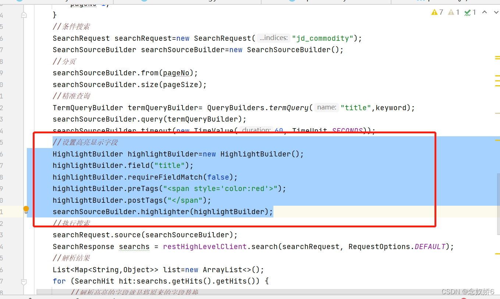
Task: Click the HighlightBuilder() constructor call
Action: point(260,154)
